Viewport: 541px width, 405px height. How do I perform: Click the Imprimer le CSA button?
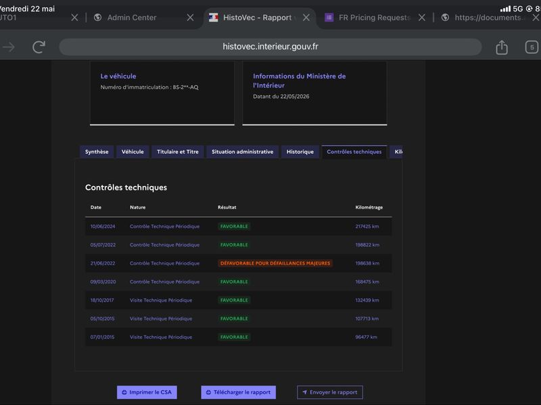pyautogui.click(x=147, y=392)
